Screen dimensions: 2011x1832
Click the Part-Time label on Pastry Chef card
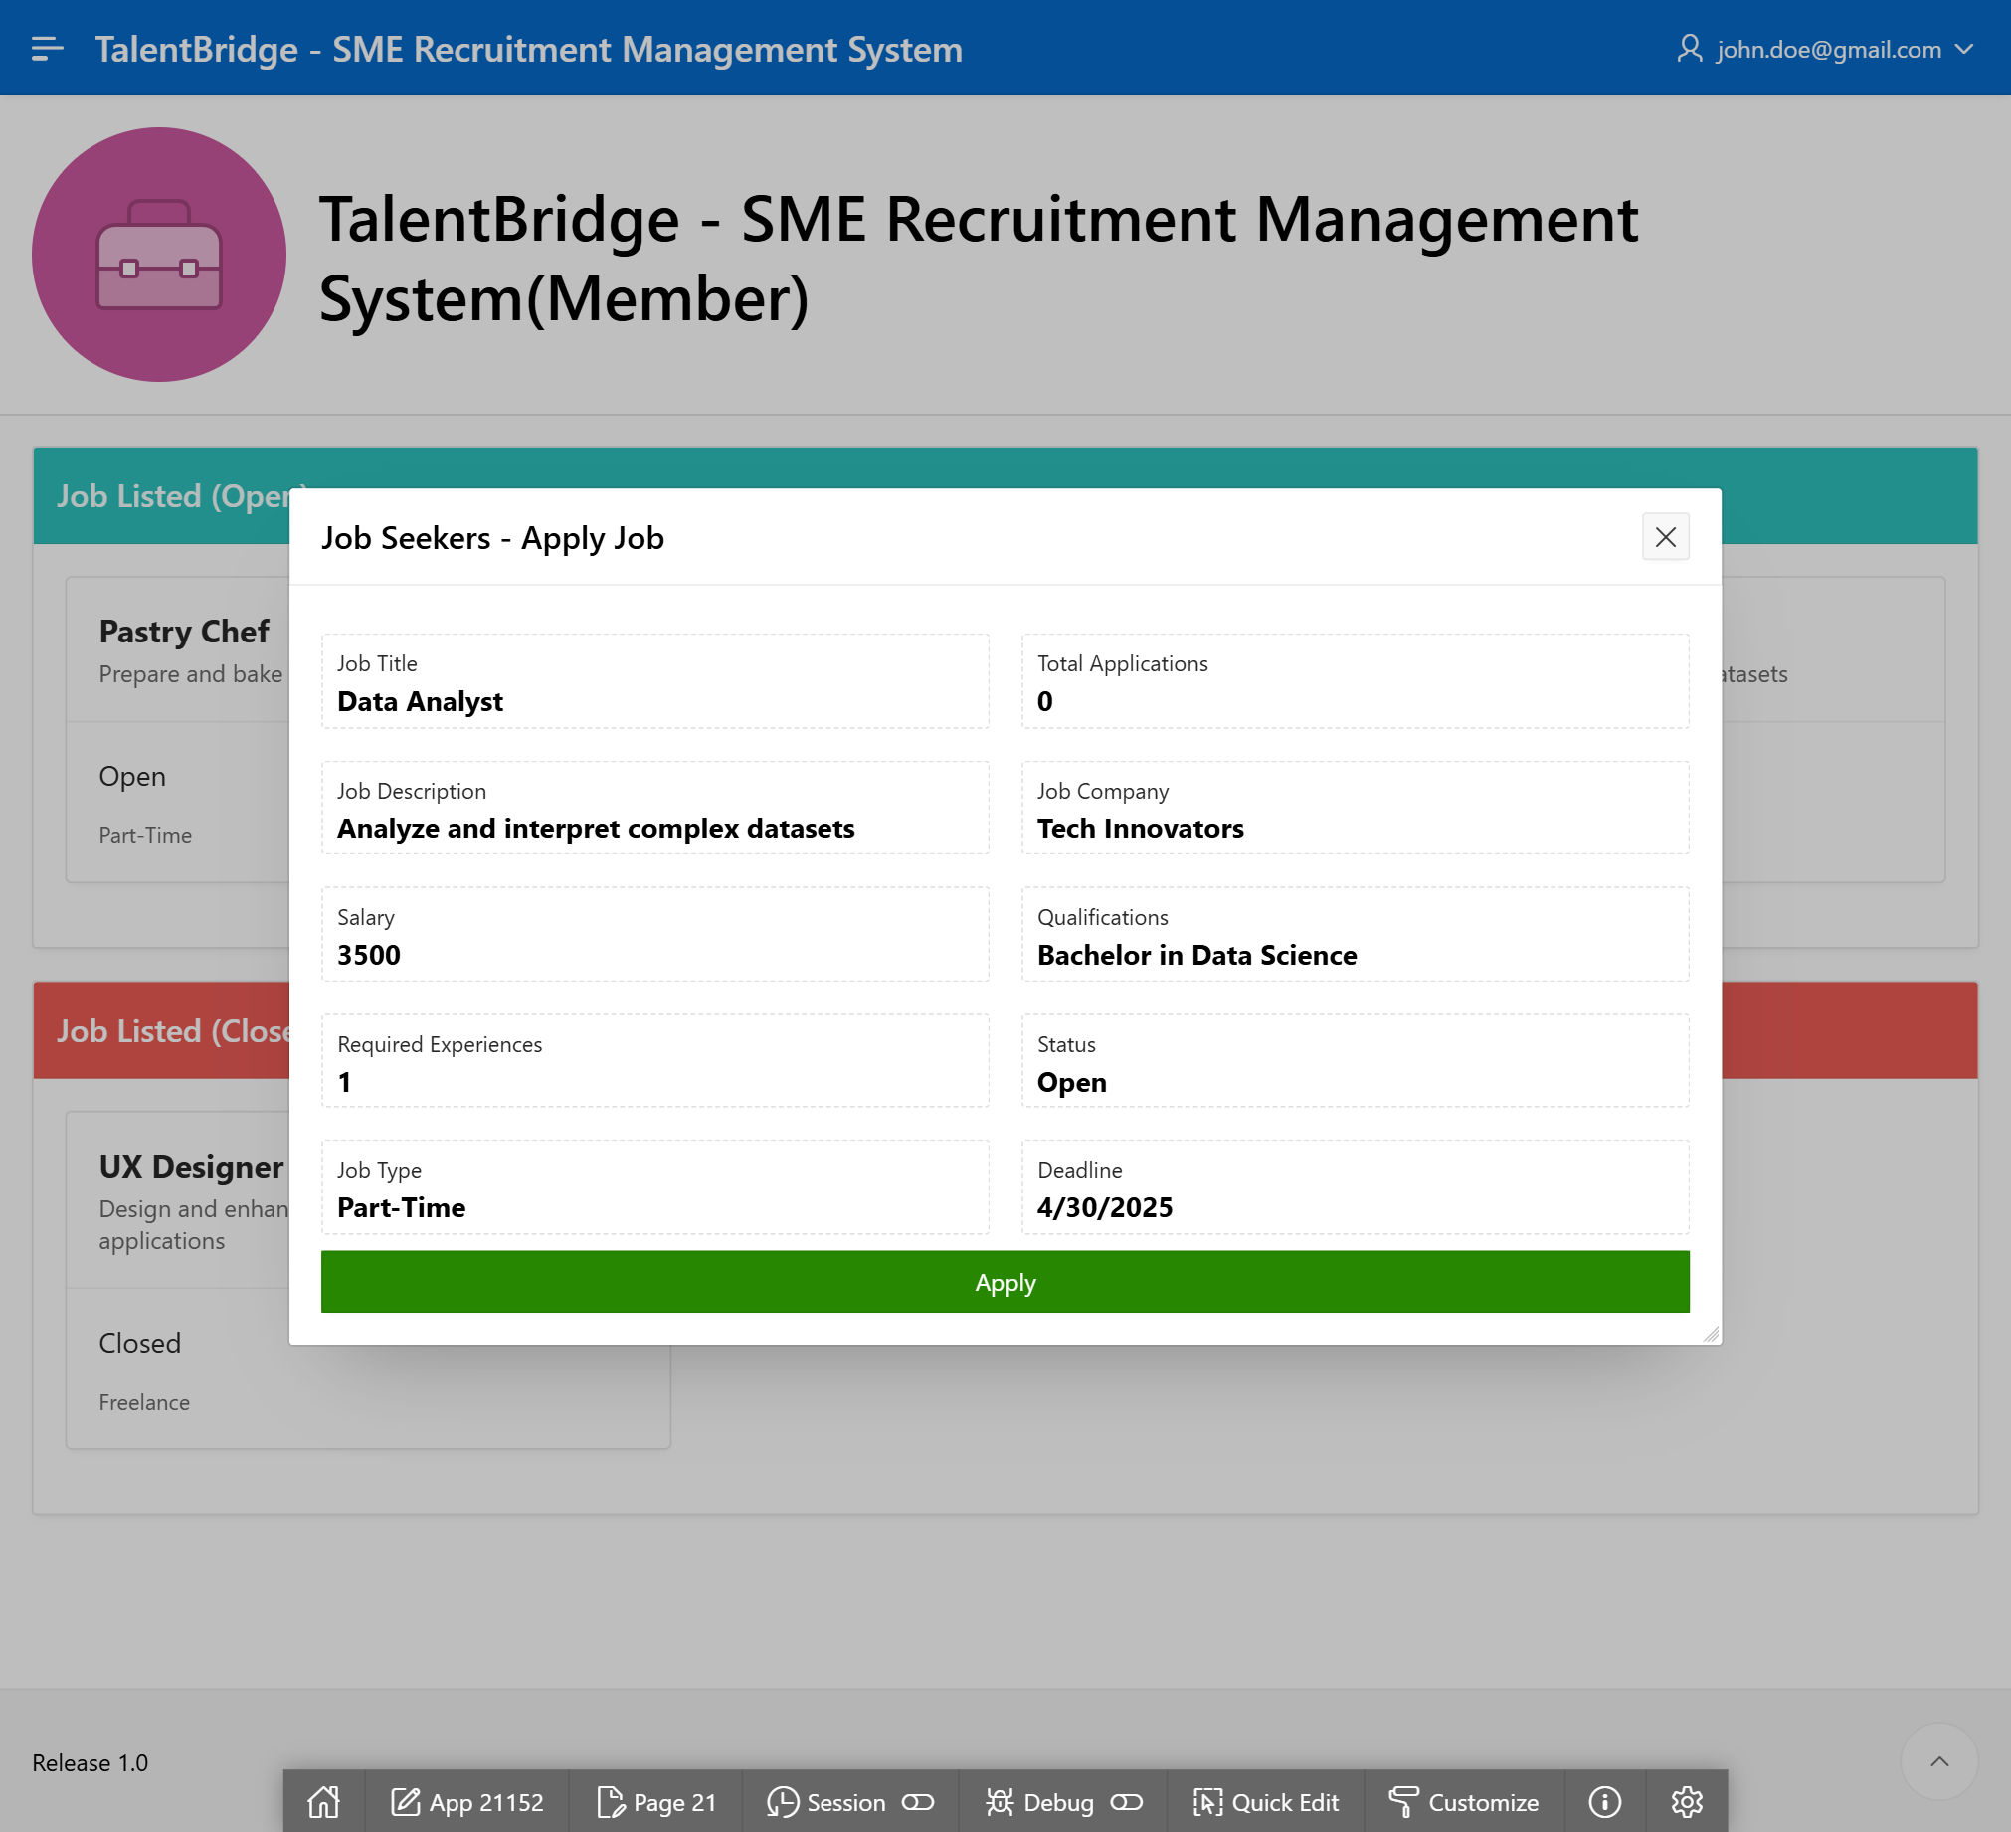[x=144, y=835]
